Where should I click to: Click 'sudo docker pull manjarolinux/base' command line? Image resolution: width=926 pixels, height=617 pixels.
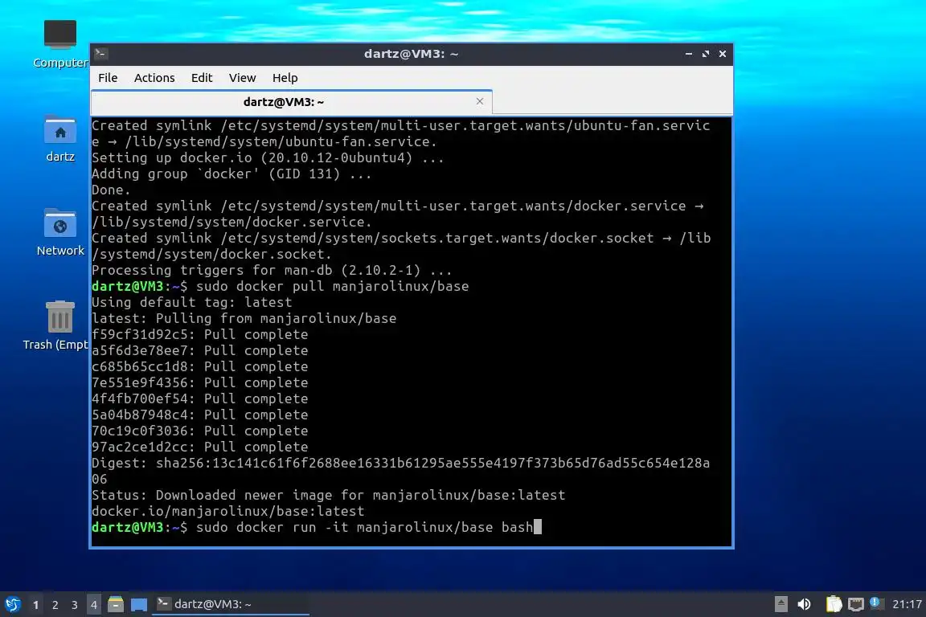281,286
